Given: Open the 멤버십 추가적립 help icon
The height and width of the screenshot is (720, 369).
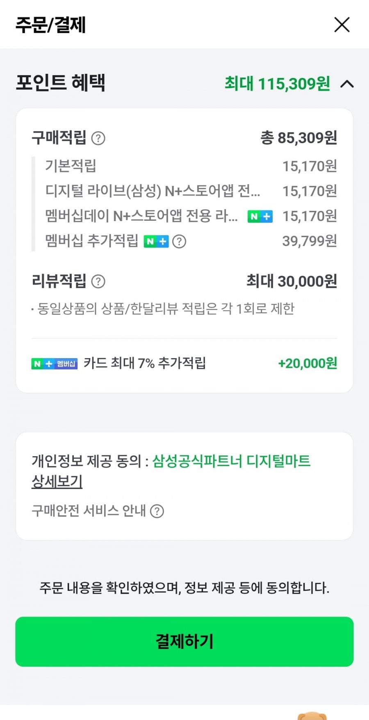Looking at the screenshot, I should point(179,241).
